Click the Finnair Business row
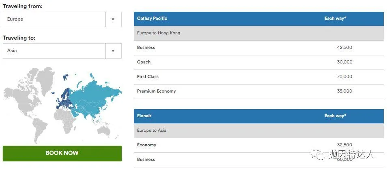Viewport: 387px width, 171px height. point(258,160)
